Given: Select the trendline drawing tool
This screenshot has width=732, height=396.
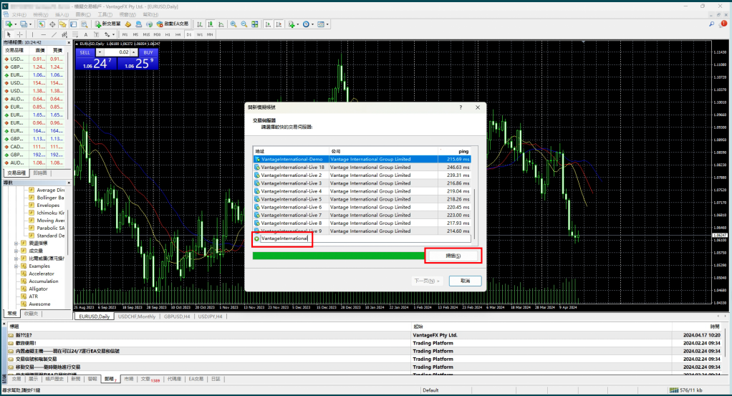Looking at the screenshot, I should coord(54,34).
